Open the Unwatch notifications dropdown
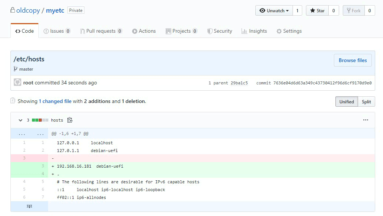 pyautogui.click(x=274, y=11)
